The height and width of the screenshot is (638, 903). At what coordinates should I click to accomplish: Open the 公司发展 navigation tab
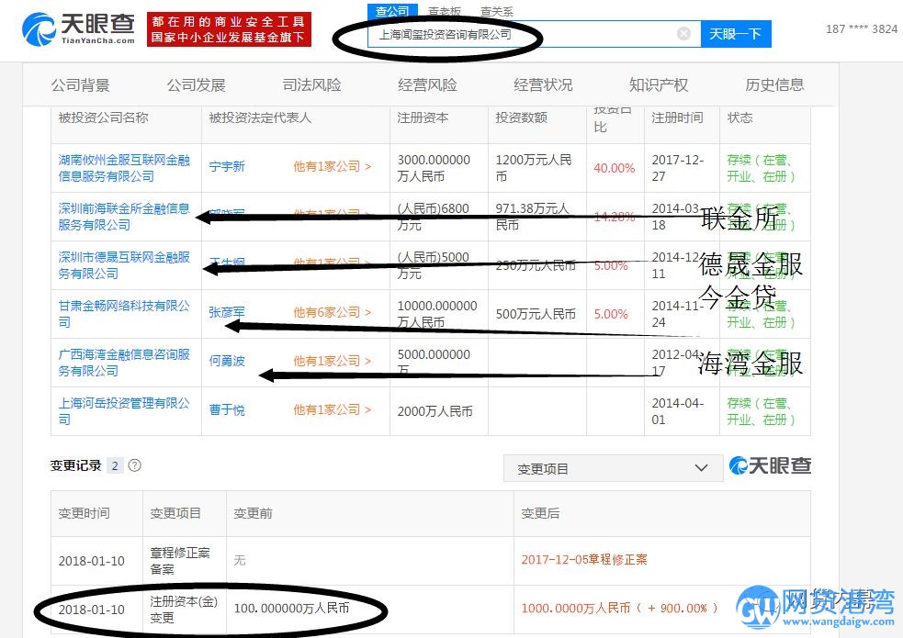click(196, 84)
